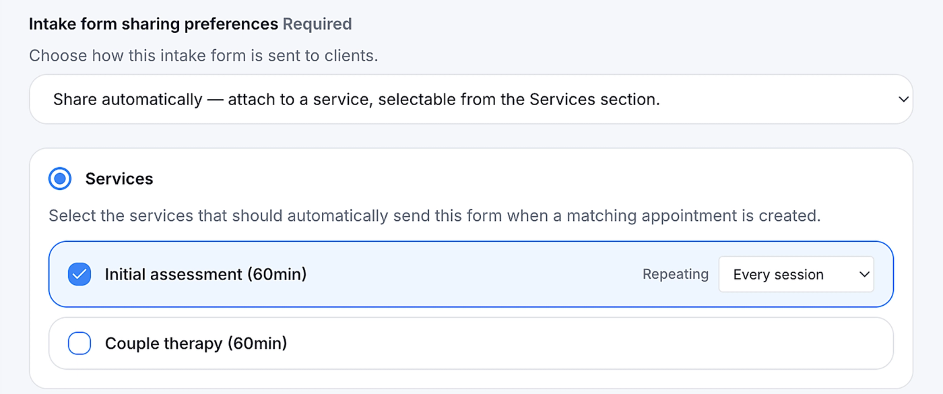Open the intake form sharing preferences dropdown
Image resolution: width=943 pixels, height=394 pixels.
click(x=471, y=99)
